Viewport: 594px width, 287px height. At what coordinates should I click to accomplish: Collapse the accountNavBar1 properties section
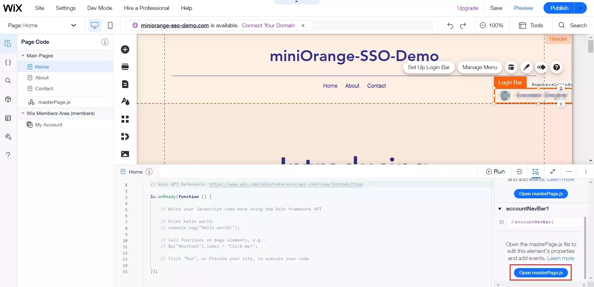point(500,209)
